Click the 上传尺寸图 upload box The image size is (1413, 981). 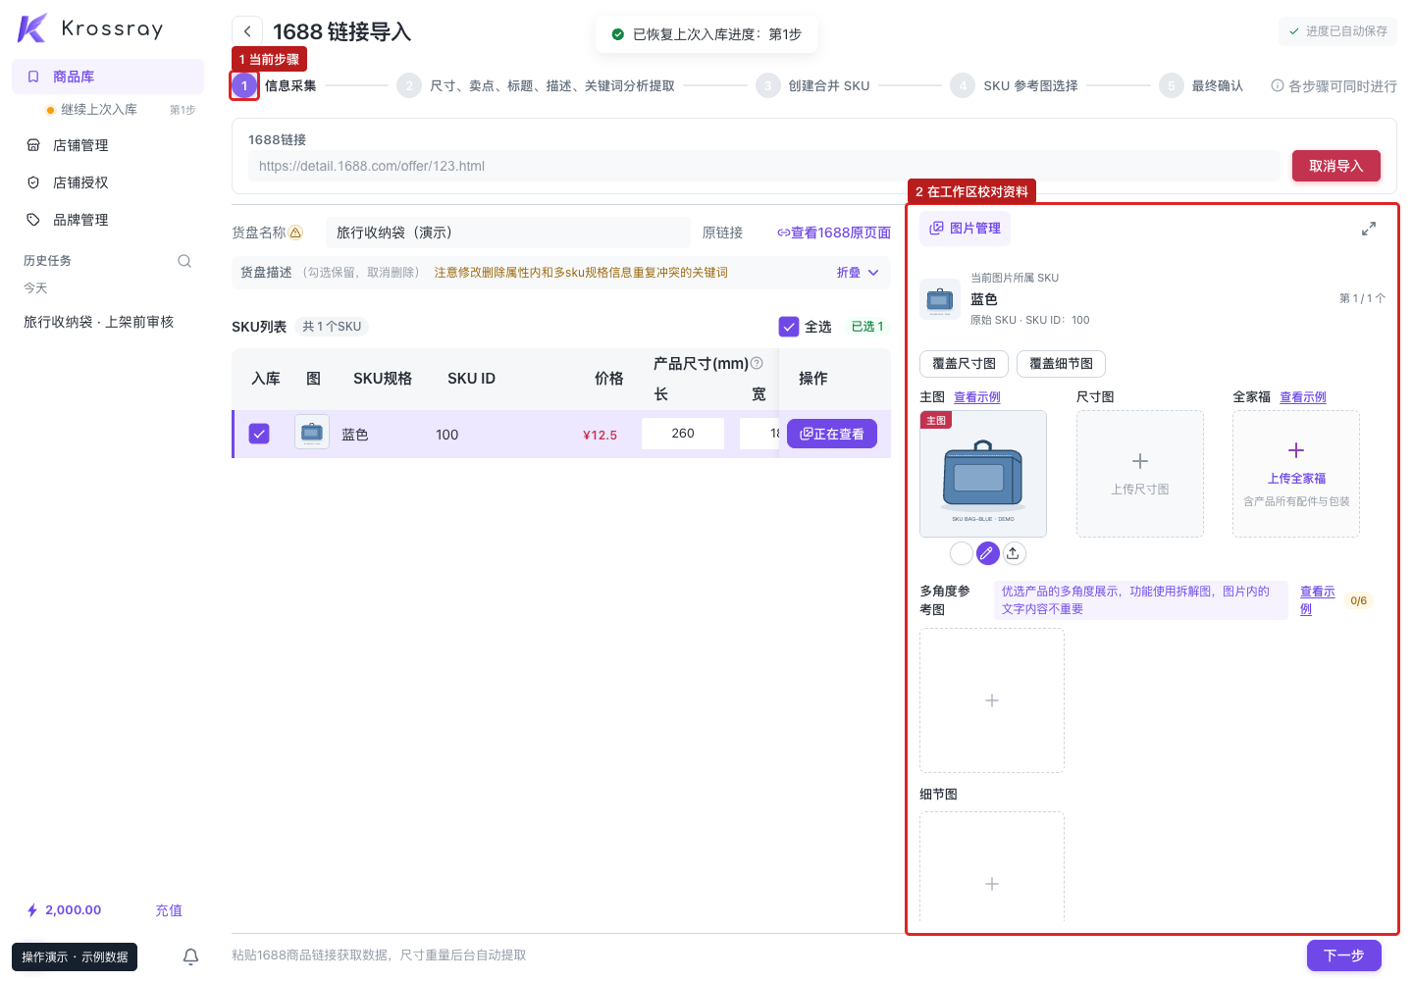pos(1140,474)
